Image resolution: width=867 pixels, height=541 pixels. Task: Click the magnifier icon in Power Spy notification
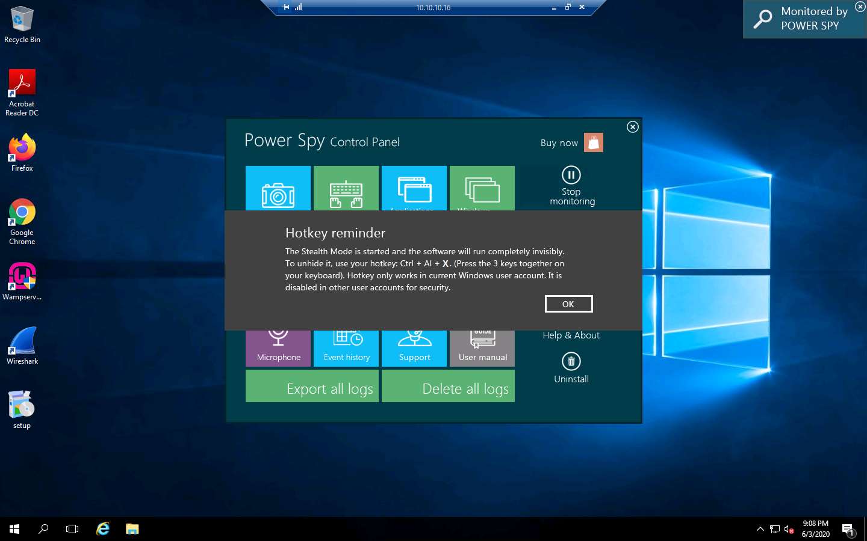pyautogui.click(x=763, y=19)
